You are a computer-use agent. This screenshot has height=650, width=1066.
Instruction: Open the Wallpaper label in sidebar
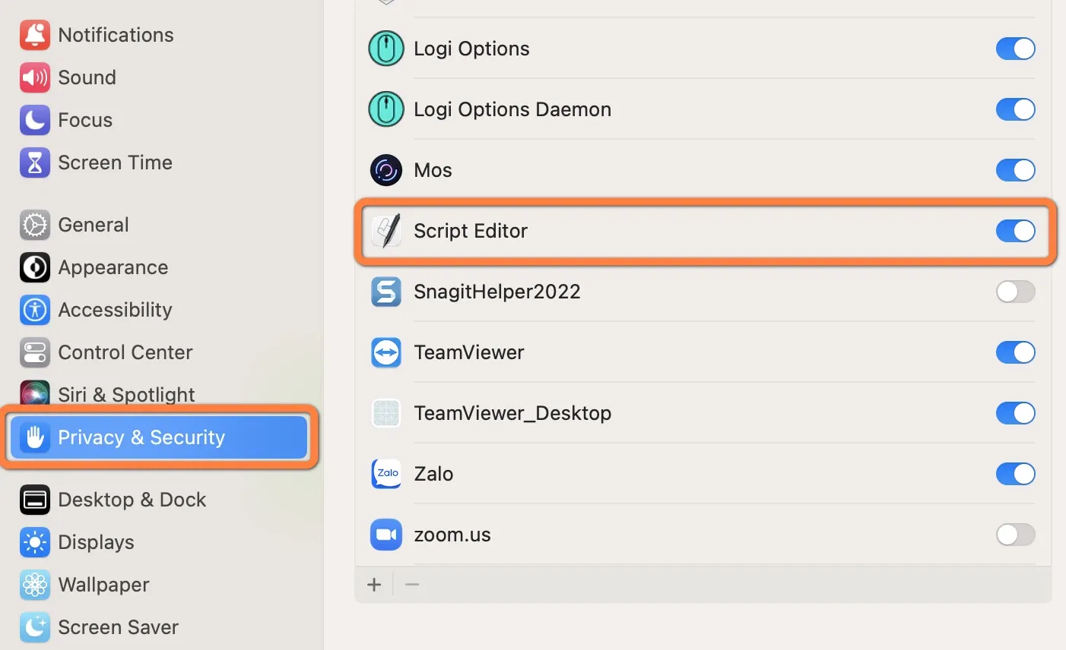tap(103, 585)
